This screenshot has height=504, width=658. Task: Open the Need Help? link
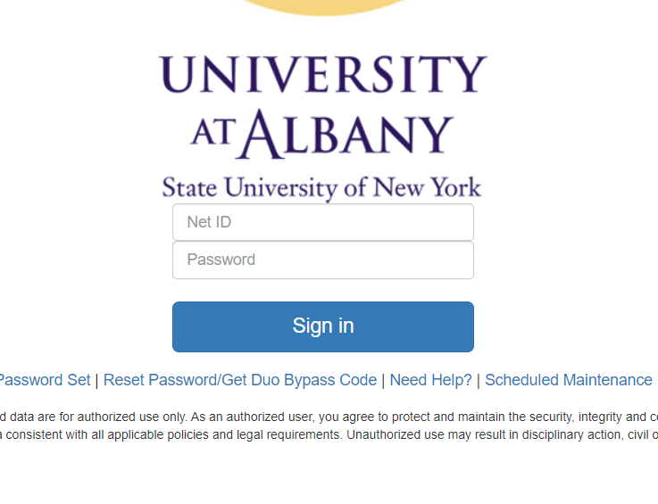tap(430, 380)
